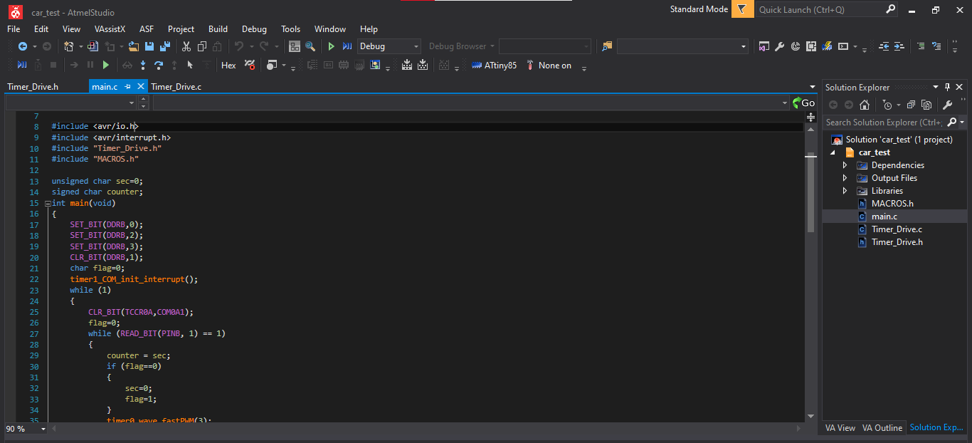Click the Cut scissors icon
The image size is (972, 443).
[x=186, y=46]
